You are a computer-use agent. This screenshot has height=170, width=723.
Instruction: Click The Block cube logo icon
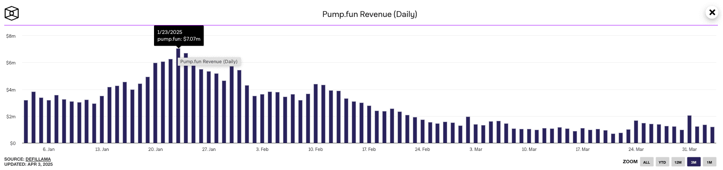11,14
